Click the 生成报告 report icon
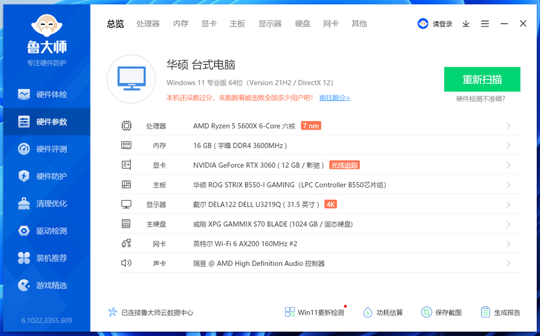 tap(485, 312)
